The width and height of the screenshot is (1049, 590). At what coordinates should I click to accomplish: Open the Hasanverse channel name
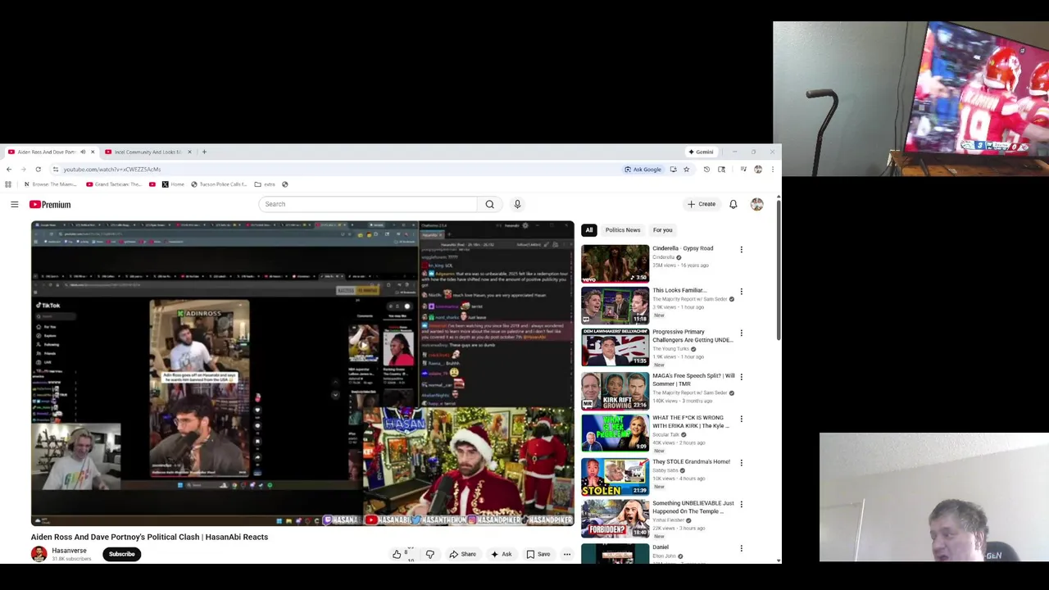pos(69,551)
